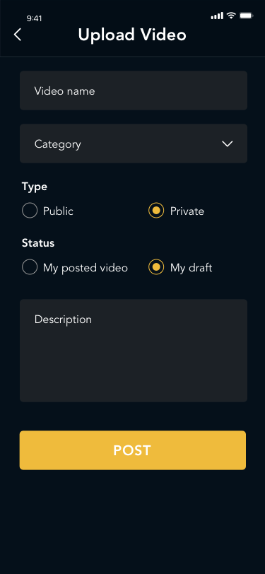Submit with the yellow POST button
Viewport: 265px width, 574px height.
tap(133, 450)
